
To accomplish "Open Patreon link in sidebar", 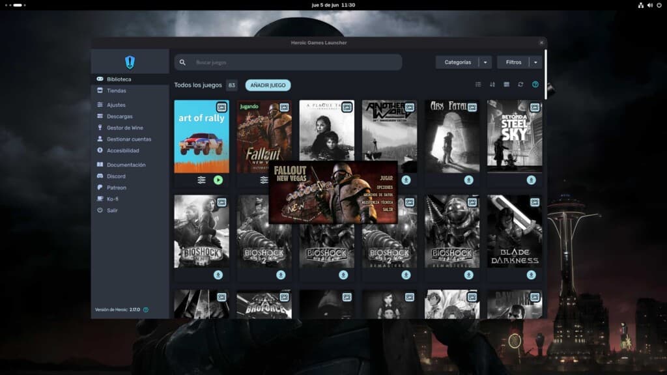I will pyautogui.click(x=130, y=187).
